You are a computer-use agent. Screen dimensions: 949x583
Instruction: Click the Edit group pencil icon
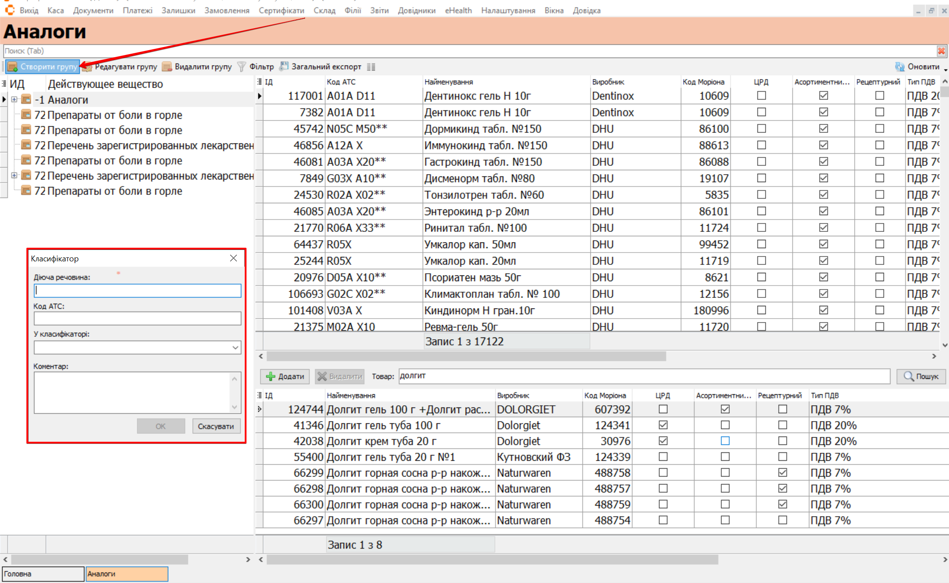coord(88,67)
